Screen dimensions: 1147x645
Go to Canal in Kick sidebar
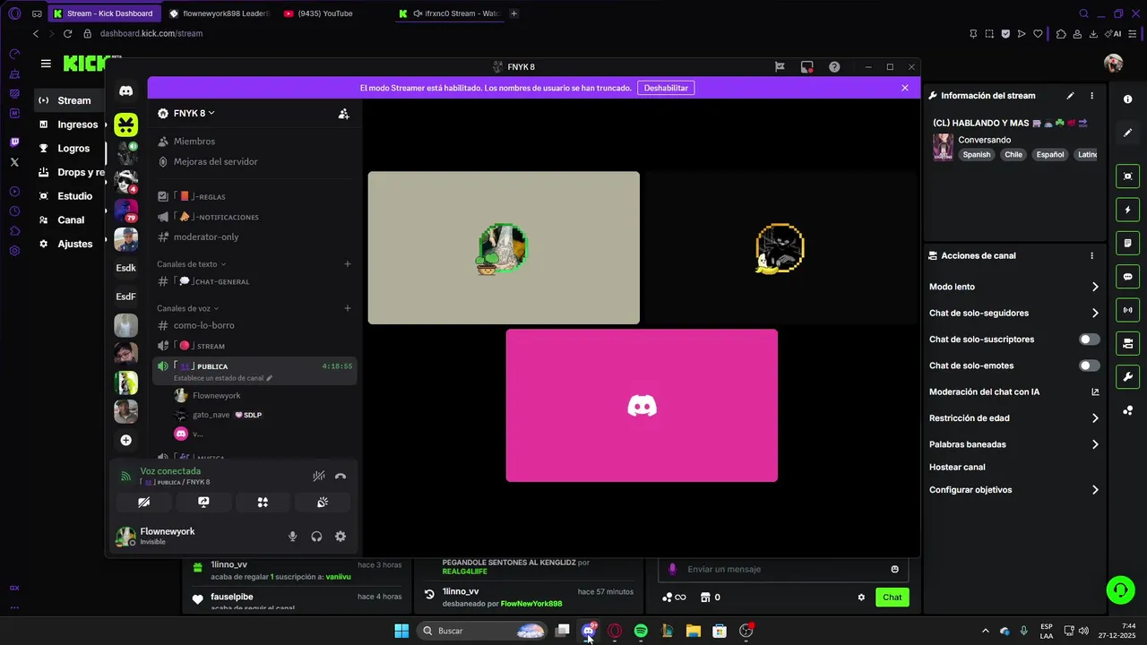point(70,220)
